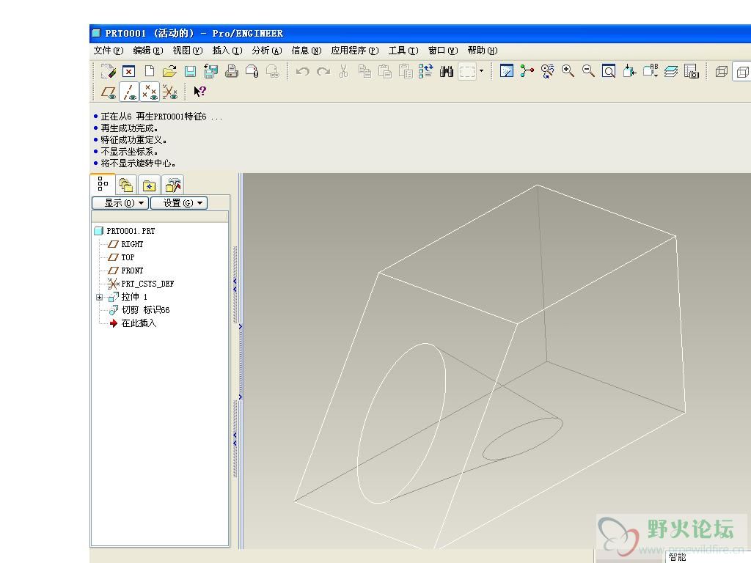This screenshot has height=563, width=751.
Task: Toggle datum plane display
Action: click(109, 92)
